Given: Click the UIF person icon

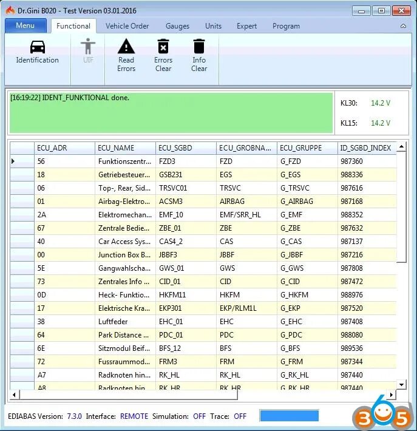Looking at the screenshot, I should coord(88,46).
